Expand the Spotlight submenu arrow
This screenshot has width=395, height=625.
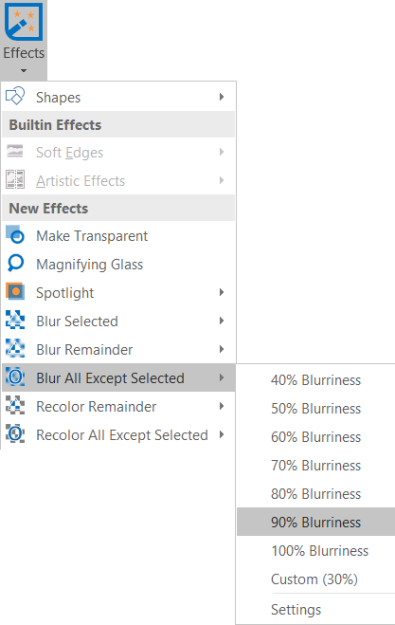pos(222,292)
